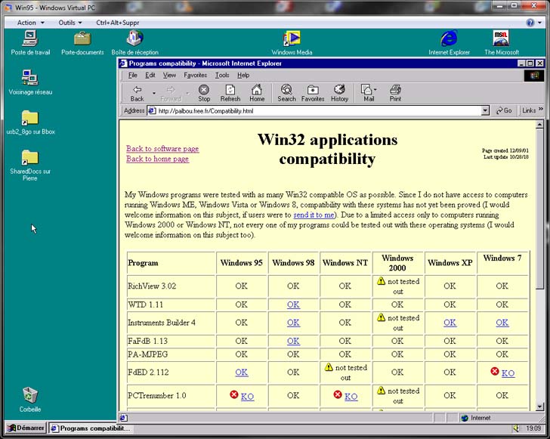Expand the Links toolbar chevron
The width and height of the screenshot is (550, 439).
coord(541,109)
